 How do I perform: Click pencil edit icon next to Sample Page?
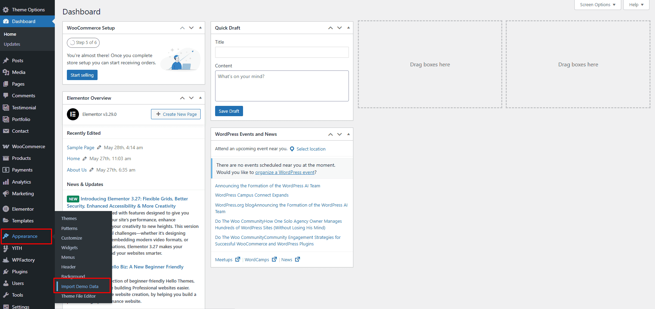coord(99,147)
